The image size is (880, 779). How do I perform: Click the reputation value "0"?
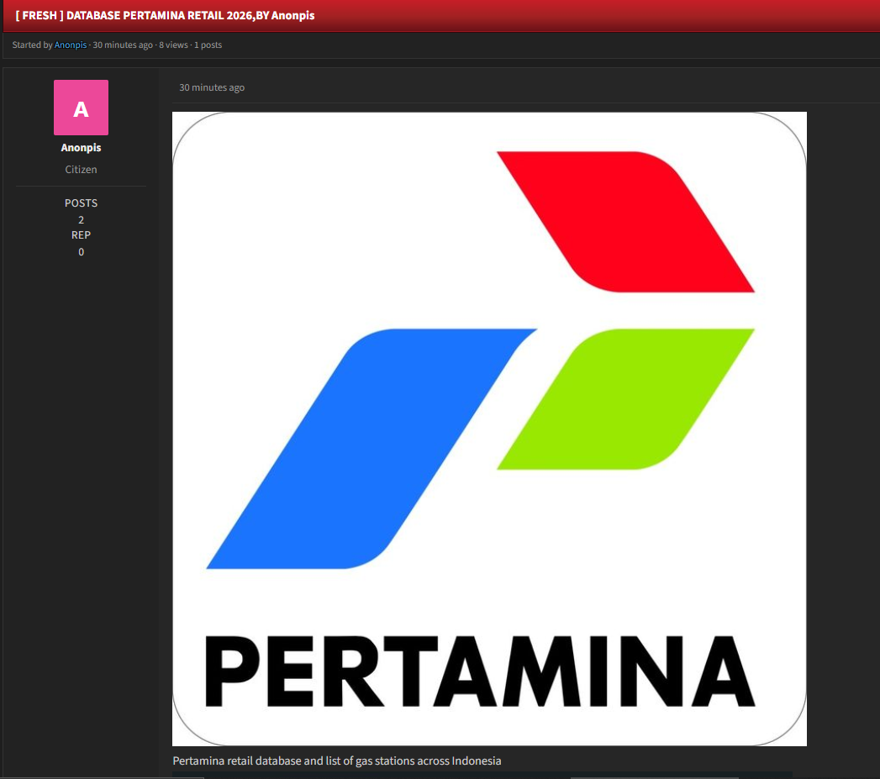(x=81, y=252)
